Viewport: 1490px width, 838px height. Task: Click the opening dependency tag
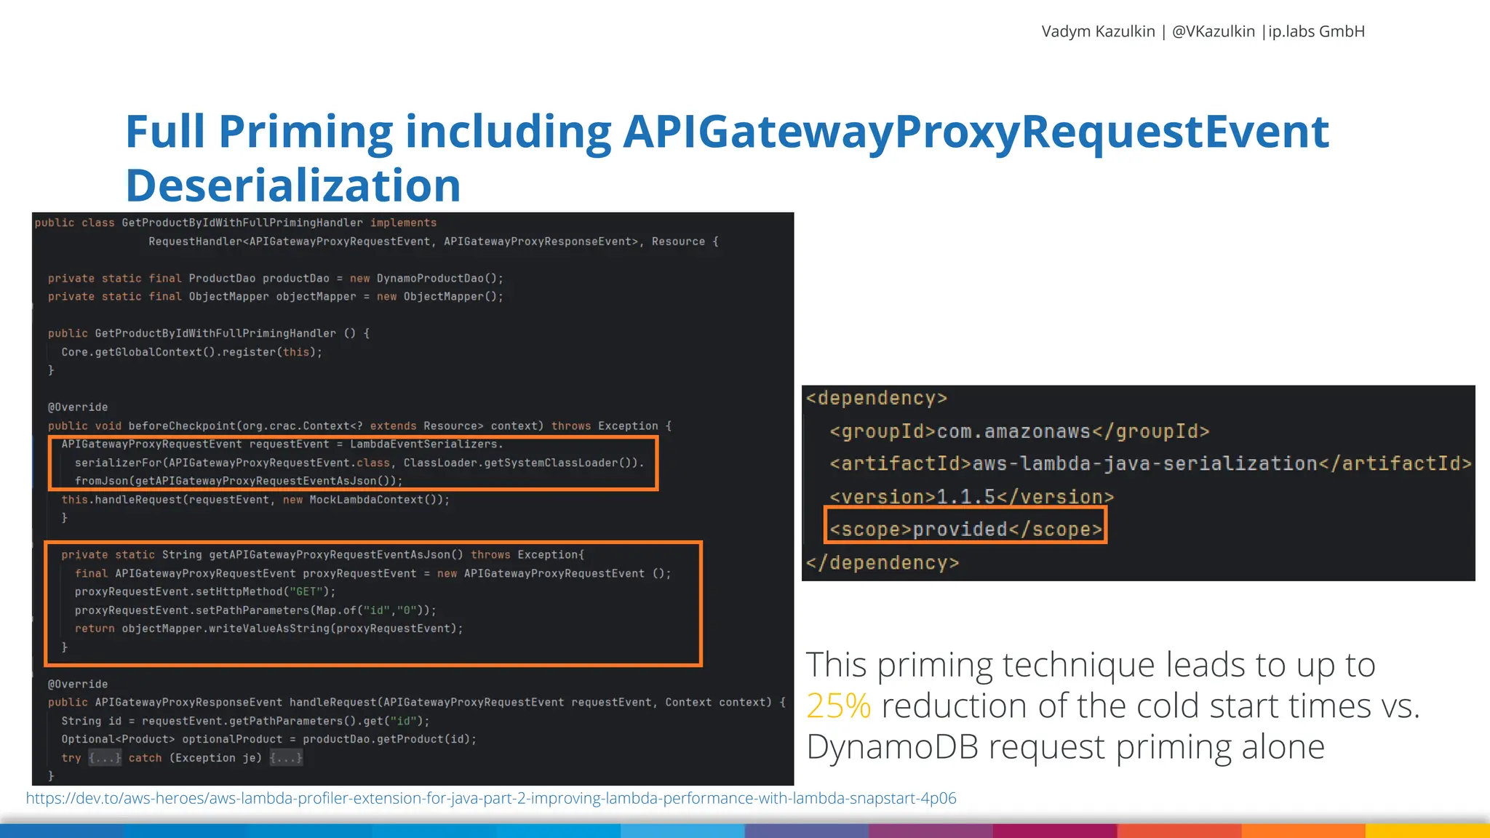coord(877,398)
